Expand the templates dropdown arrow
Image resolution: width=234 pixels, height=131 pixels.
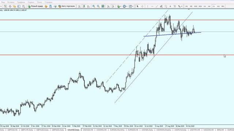coord(132,7)
